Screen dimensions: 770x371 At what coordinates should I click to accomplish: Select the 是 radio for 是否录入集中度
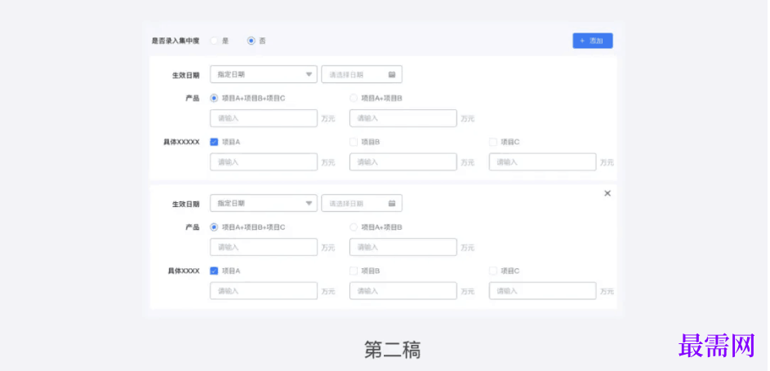coord(214,41)
